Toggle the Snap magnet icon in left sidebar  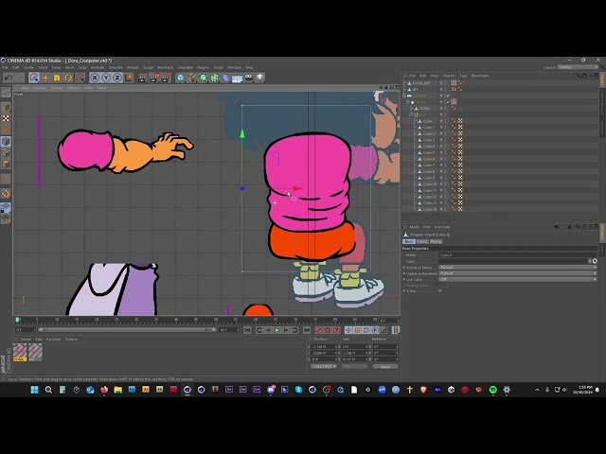[x=6, y=193]
